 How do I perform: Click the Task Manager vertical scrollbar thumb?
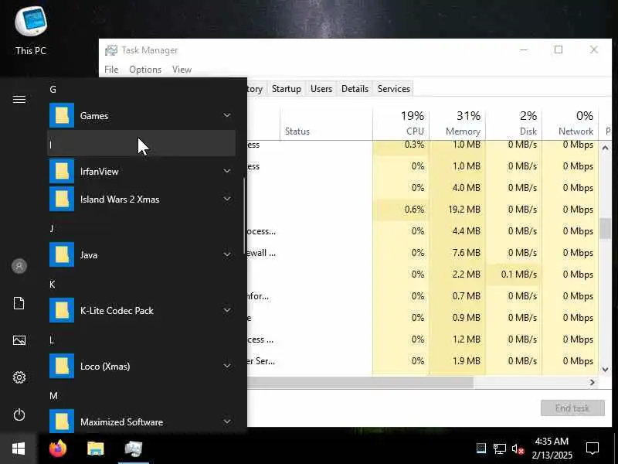point(605,228)
